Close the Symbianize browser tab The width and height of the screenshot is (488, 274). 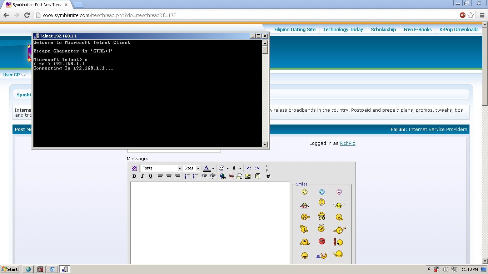click(66, 5)
